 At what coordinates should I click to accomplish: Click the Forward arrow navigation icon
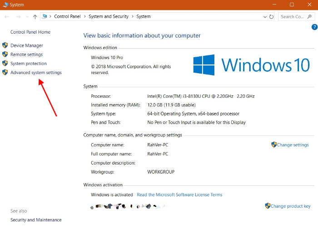[18, 17]
